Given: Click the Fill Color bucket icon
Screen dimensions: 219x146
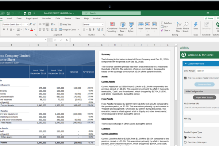Looking at the screenshot, I should [26, 30].
